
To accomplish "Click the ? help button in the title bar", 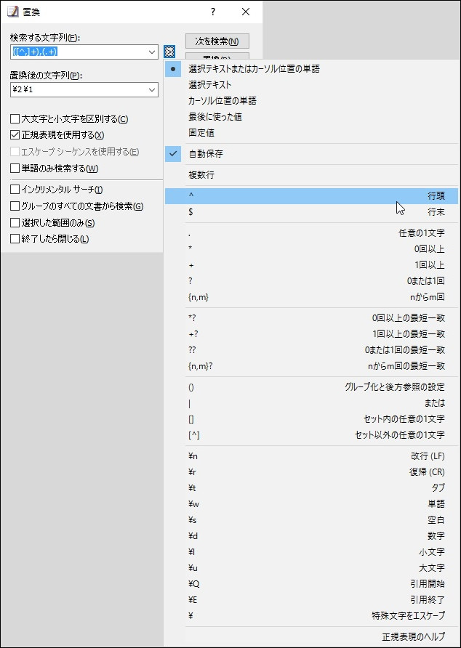I will (x=213, y=12).
